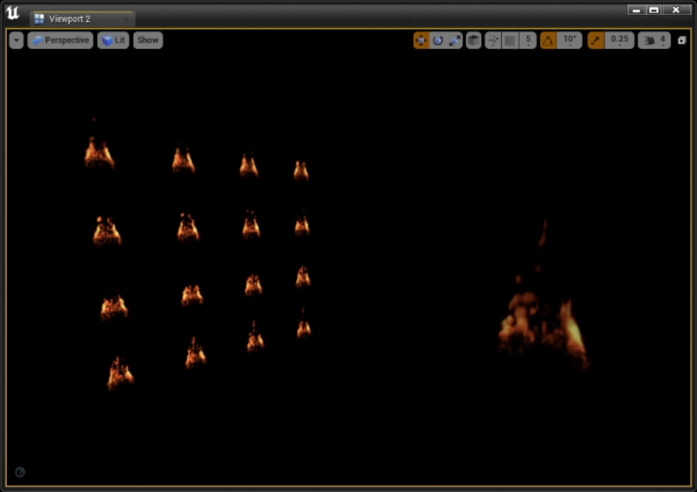
Task: Click the Lit view mode button
Action: click(x=113, y=40)
